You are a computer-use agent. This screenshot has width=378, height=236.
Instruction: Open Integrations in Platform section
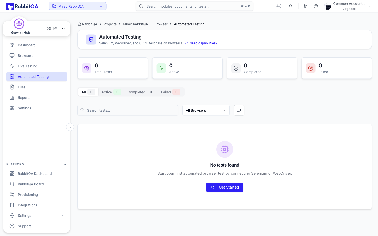pyautogui.click(x=36, y=205)
